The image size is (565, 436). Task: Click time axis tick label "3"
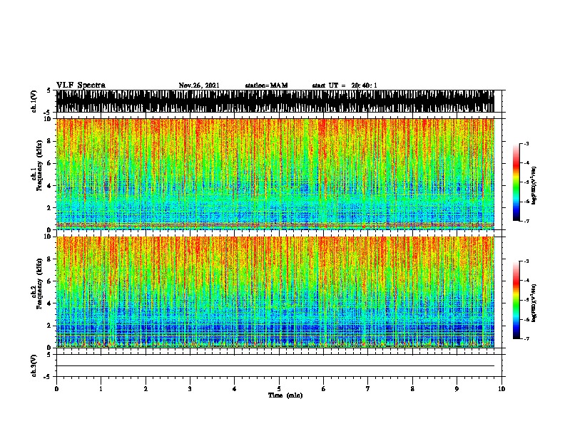point(190,389)
